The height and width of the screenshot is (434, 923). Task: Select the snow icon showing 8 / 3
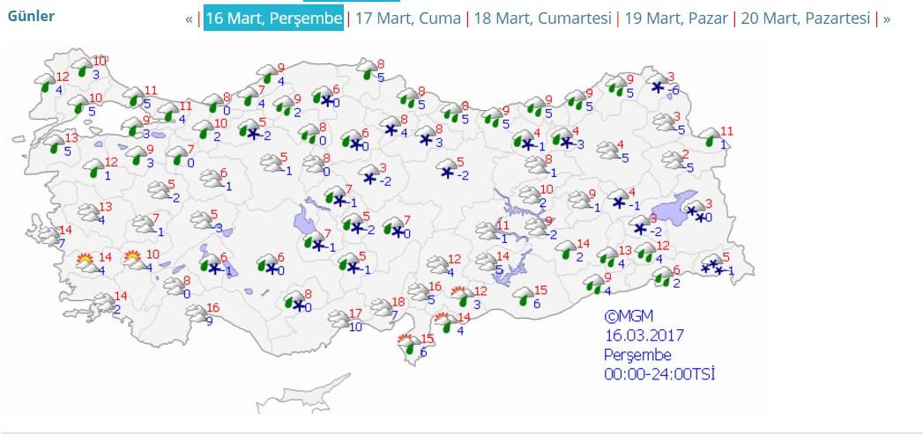[426, 136]
